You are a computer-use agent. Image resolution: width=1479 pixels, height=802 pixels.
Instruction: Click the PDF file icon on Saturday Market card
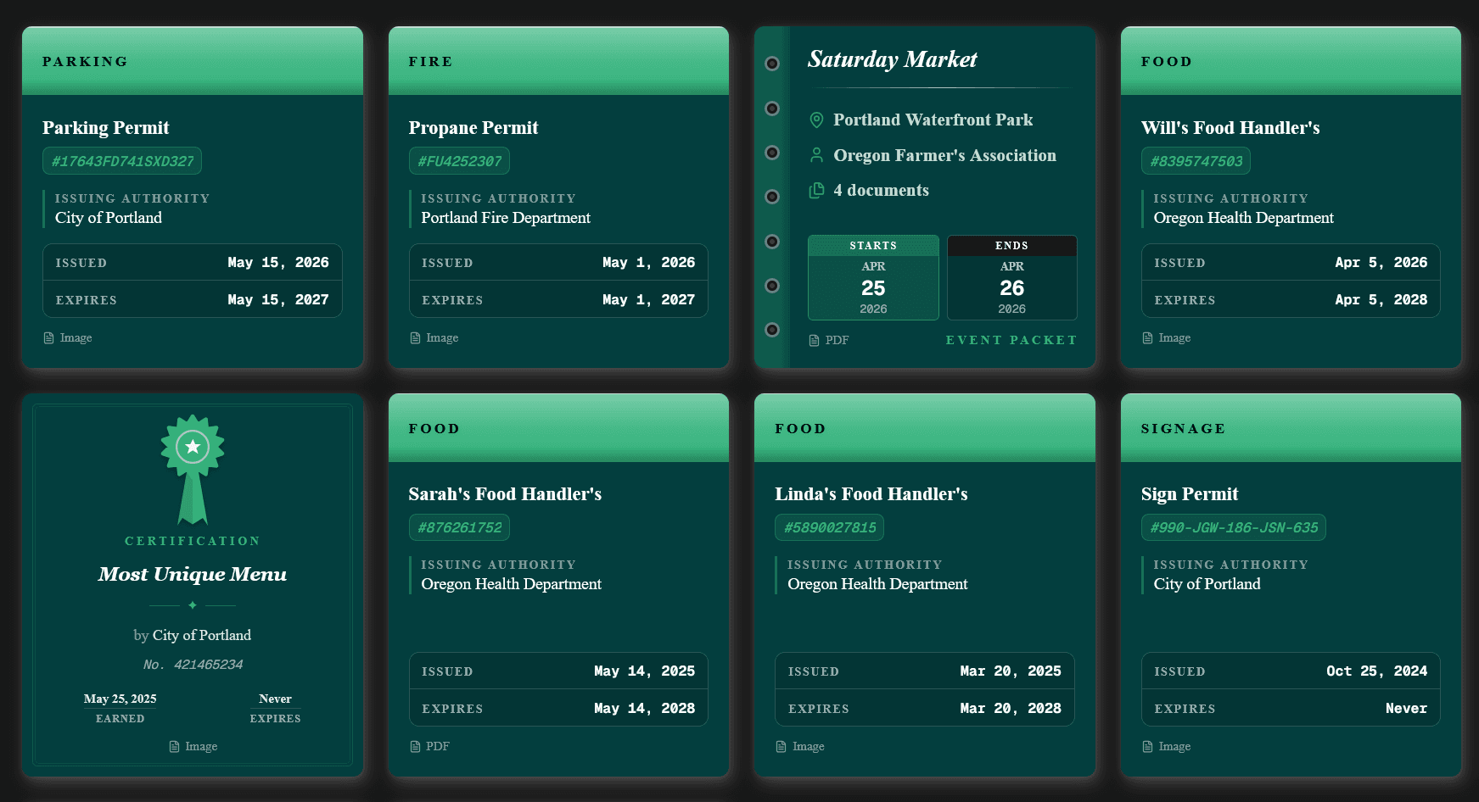pyautogui.click(x=814, y=340)
